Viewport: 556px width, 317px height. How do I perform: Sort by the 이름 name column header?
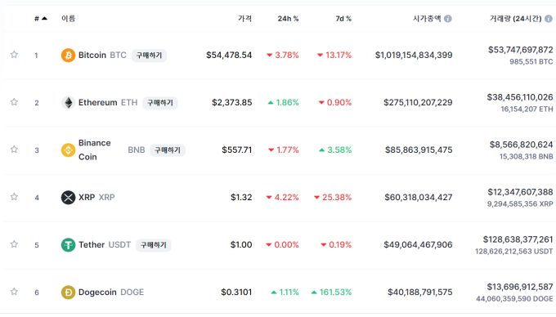point(68,19)
